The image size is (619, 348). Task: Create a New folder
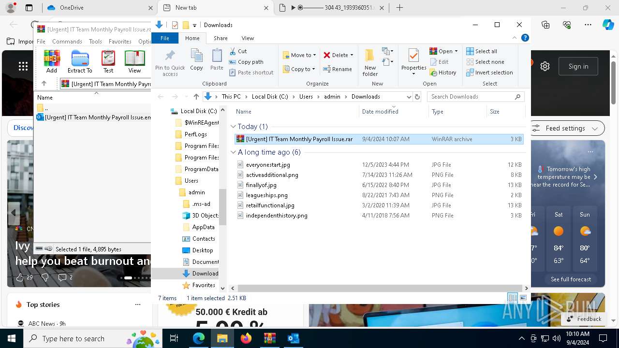(x=370, y=62)
